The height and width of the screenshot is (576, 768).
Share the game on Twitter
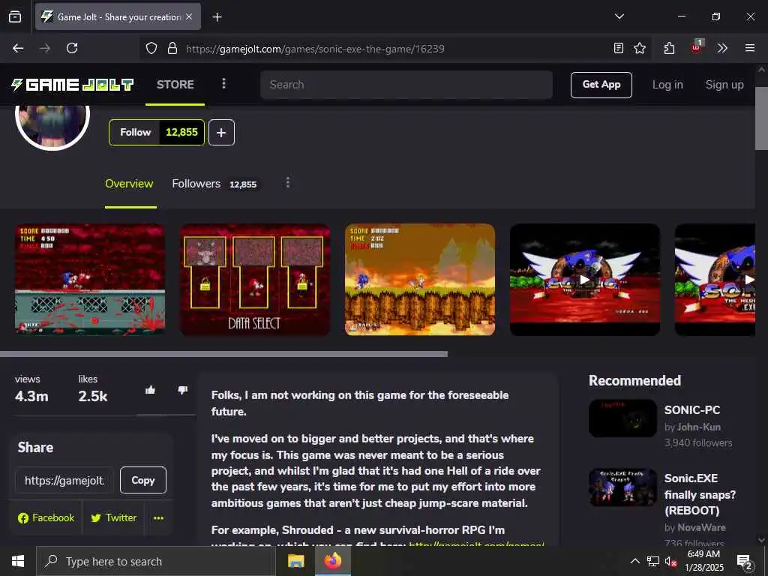(114, 518)
